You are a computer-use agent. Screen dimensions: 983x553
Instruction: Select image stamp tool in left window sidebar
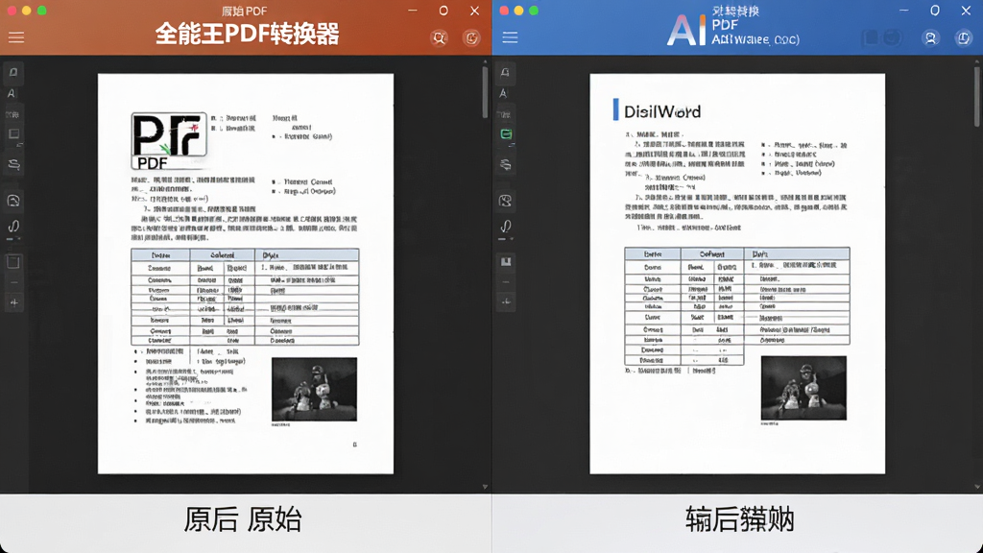pos(13,201)
